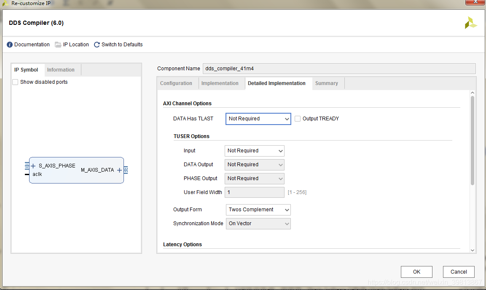Viewport: 486px width, 290px height.
Task: Click the Xilinx logo at top right
Action: tap(470, 23)
